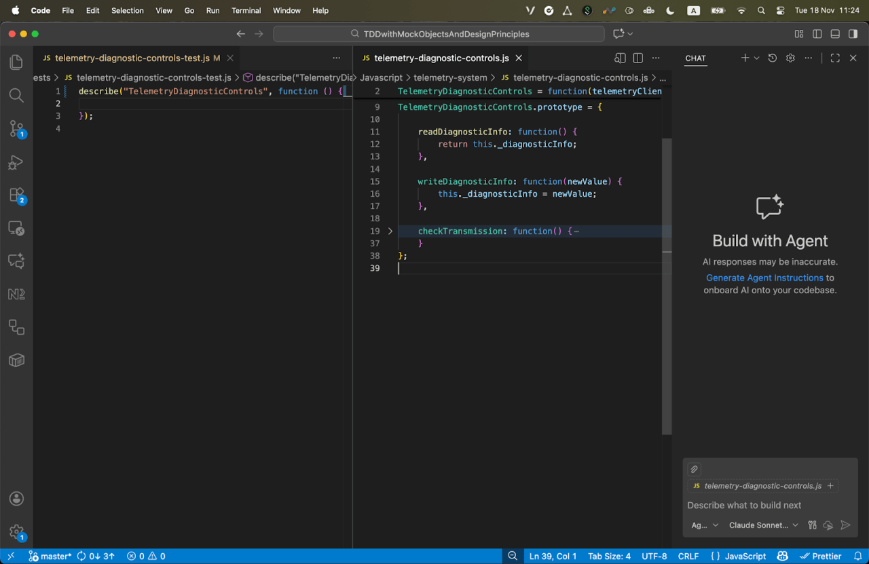Open the Claude Sonnet model picker
This screenshot has height=564, width=869.
[x=764, y=525]
